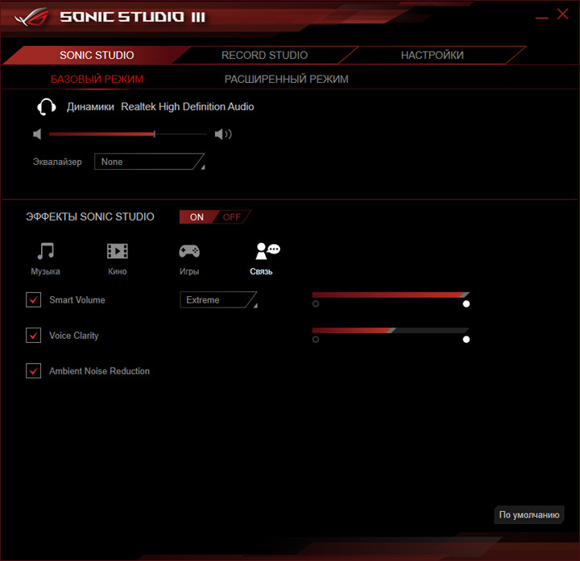This screenshot has width=580, height=561.
Task: Switch to РАСШИРЕННЫЙ РЕЖИМ sub-tab
Action: 286,79
